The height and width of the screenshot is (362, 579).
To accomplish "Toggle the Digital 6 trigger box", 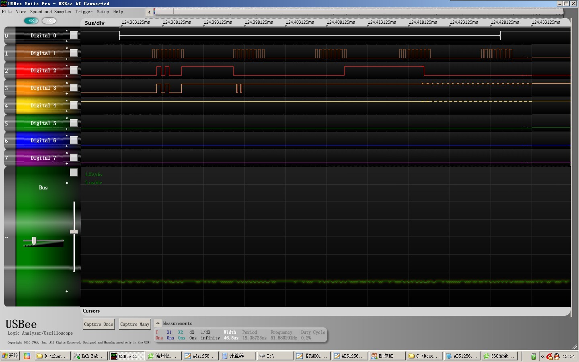I will [x=74, y=140].
